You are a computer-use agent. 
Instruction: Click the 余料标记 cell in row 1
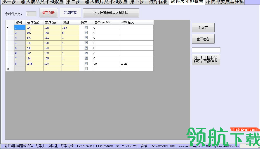pyautogui.click(x=136, y=27)
